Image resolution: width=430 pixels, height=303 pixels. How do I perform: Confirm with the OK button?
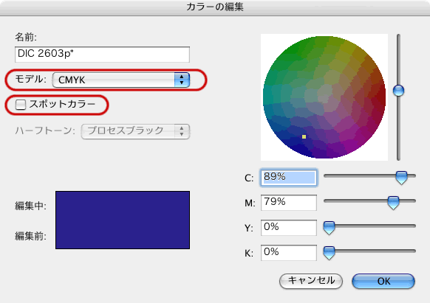click(x=383, y=281)
